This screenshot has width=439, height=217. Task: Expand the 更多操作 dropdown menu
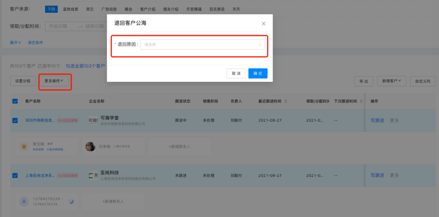click(54, 81)
